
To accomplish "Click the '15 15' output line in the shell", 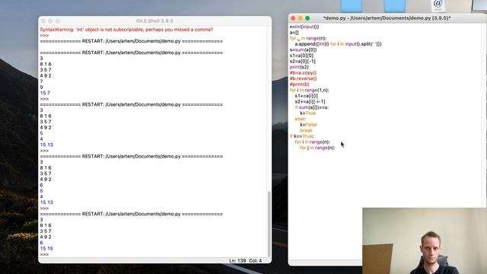I will [46, 249].
